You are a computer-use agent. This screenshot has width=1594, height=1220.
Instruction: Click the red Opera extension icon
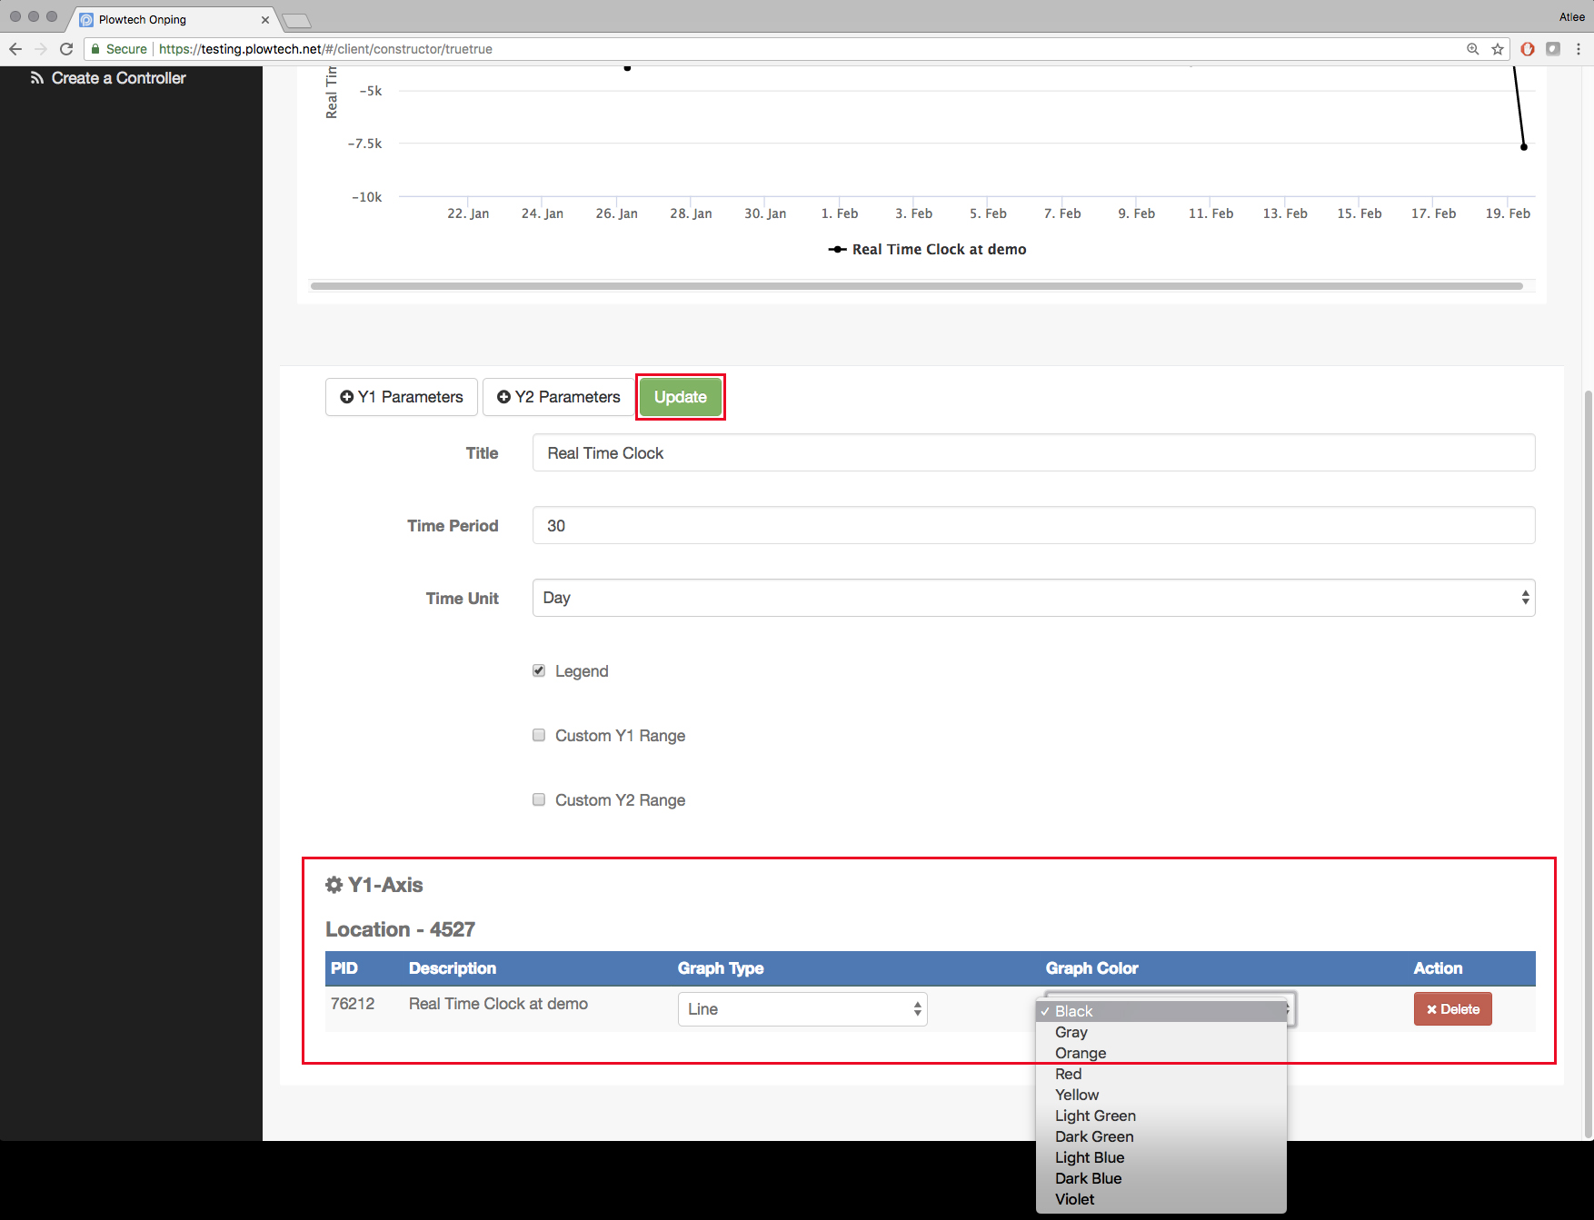point(1528,49)
